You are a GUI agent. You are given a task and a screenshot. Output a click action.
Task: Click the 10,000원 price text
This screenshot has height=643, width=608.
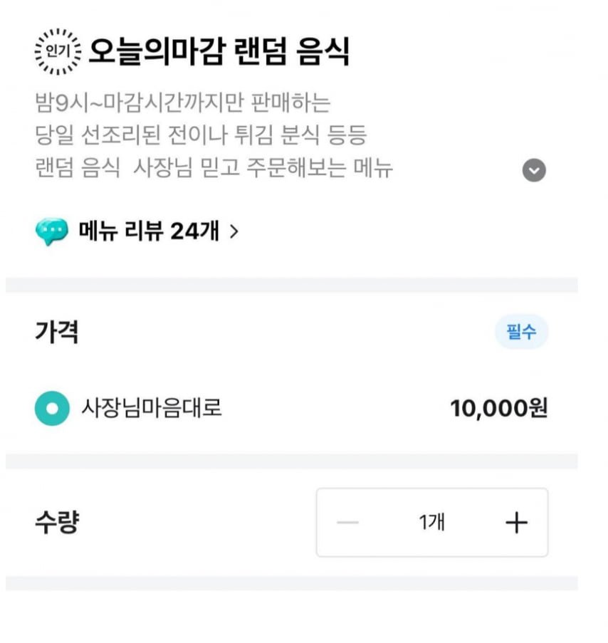498,409
